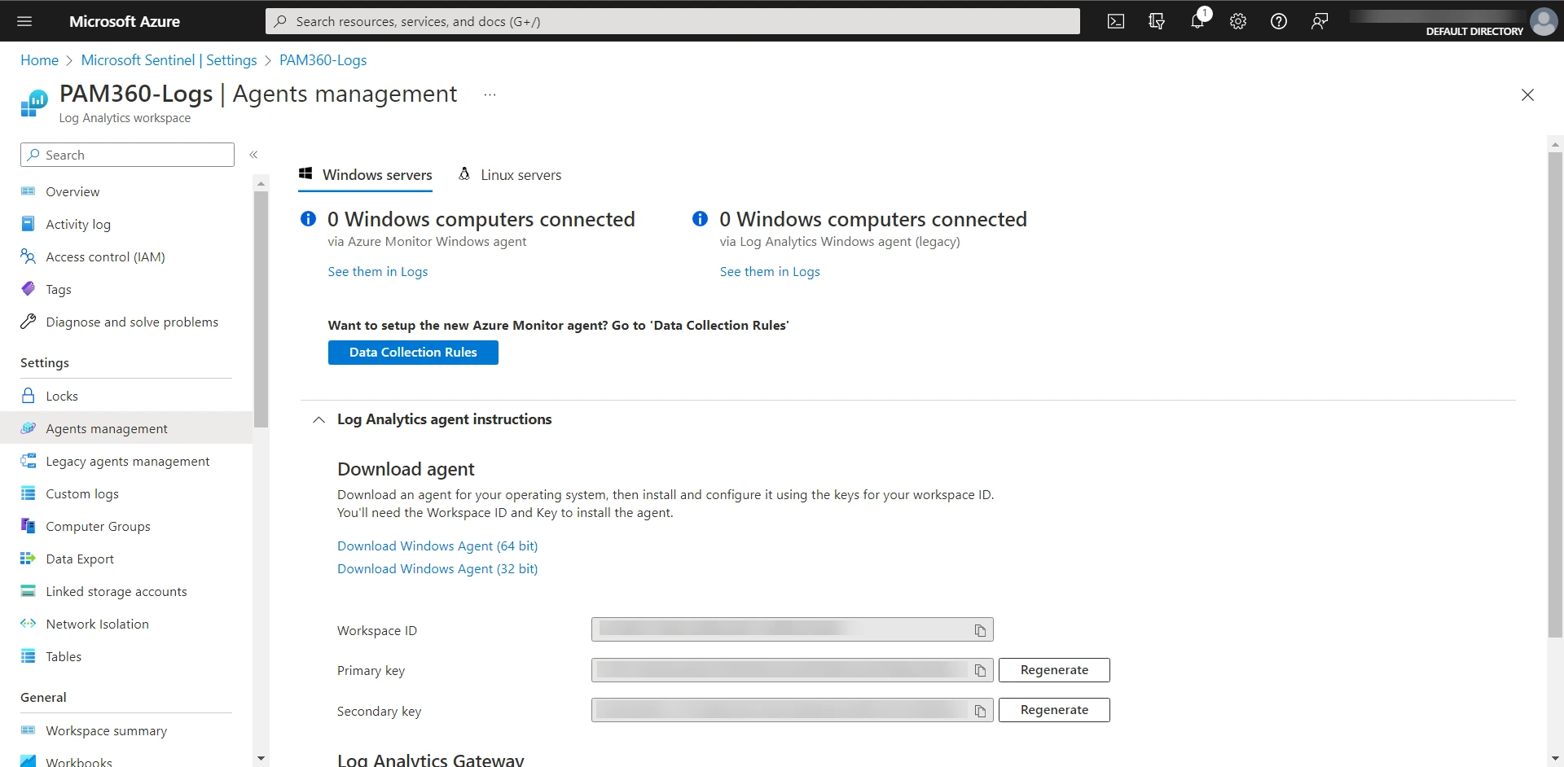Copy the Secondary key value
This screenshot has height=767, width=1564.
click(x=980, y=711)
